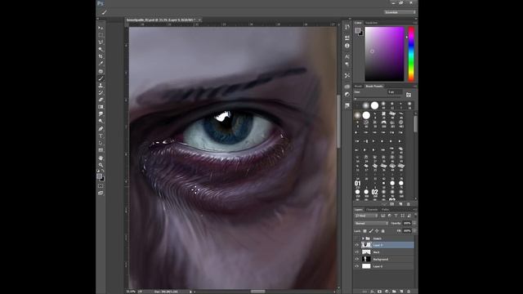
Task: Hide the Background layer eye icon
Action: [357, 259]
